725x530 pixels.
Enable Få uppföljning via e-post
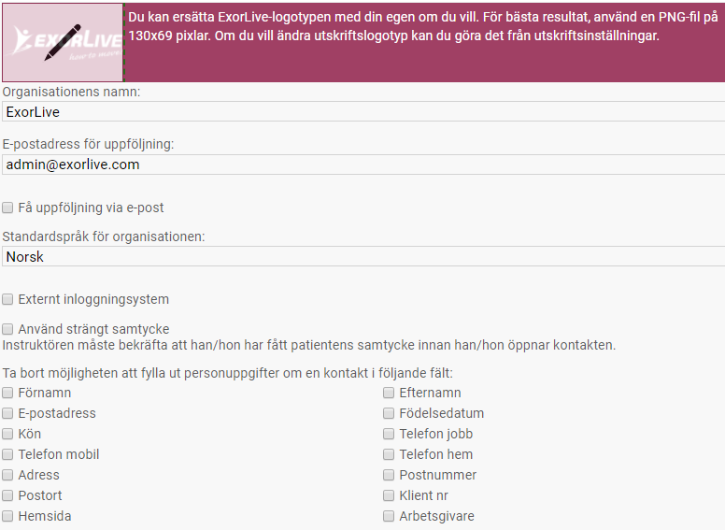pyautogui.click(x=8, y=208)
